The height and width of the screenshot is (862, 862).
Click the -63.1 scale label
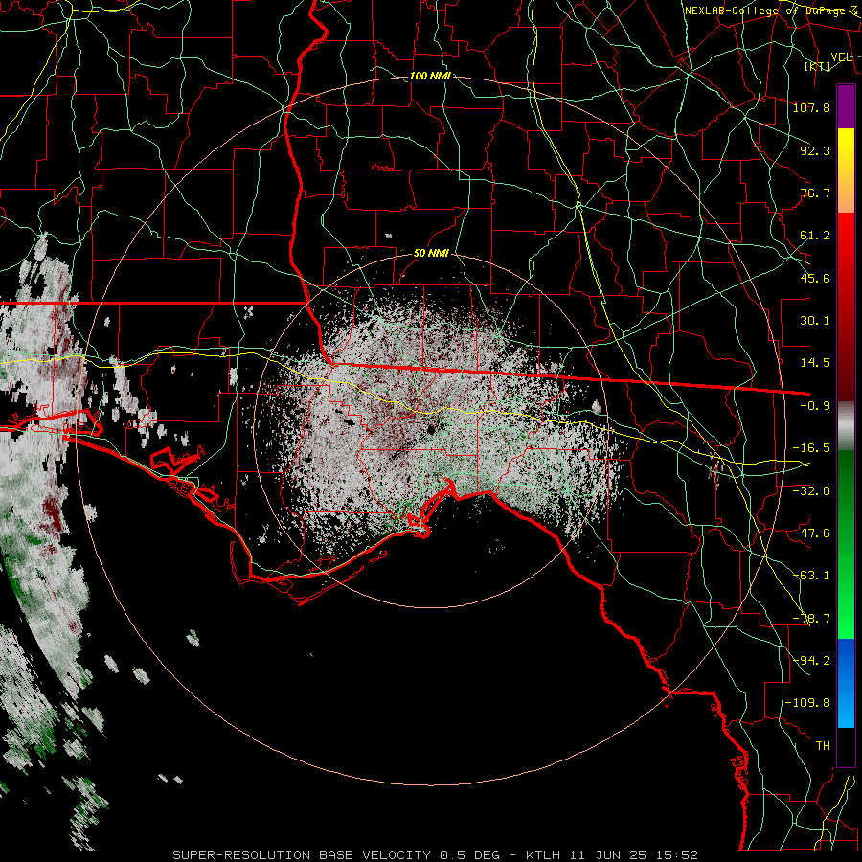811,575
